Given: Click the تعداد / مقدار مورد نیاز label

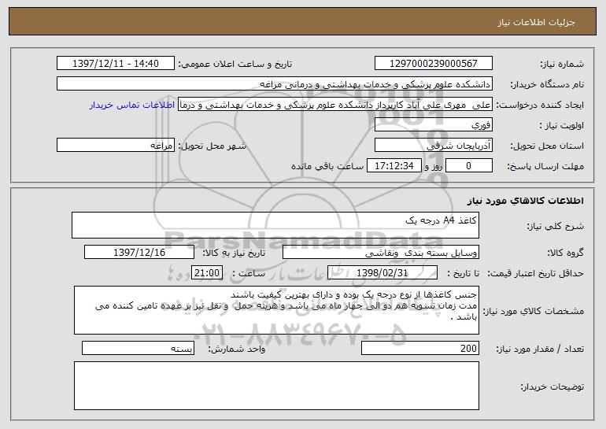Looking at the screenshot, I should point(540,349).
